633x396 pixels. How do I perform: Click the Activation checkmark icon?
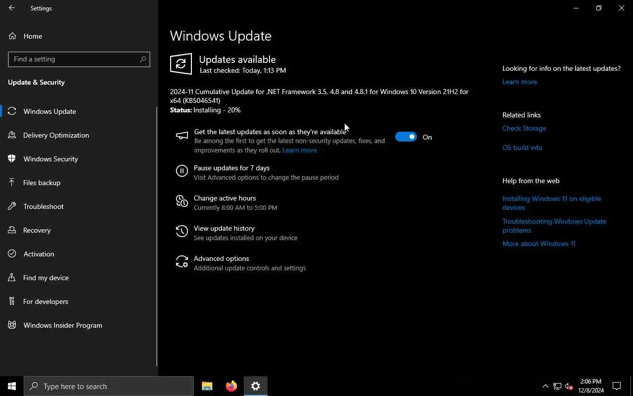tap(12, 254)
